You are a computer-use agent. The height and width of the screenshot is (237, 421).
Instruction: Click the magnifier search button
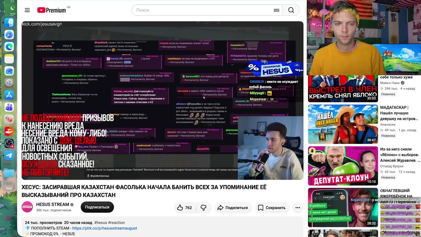[291, 10]
